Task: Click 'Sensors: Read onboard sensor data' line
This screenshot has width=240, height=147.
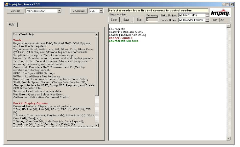Action: [x=37, y=91]
